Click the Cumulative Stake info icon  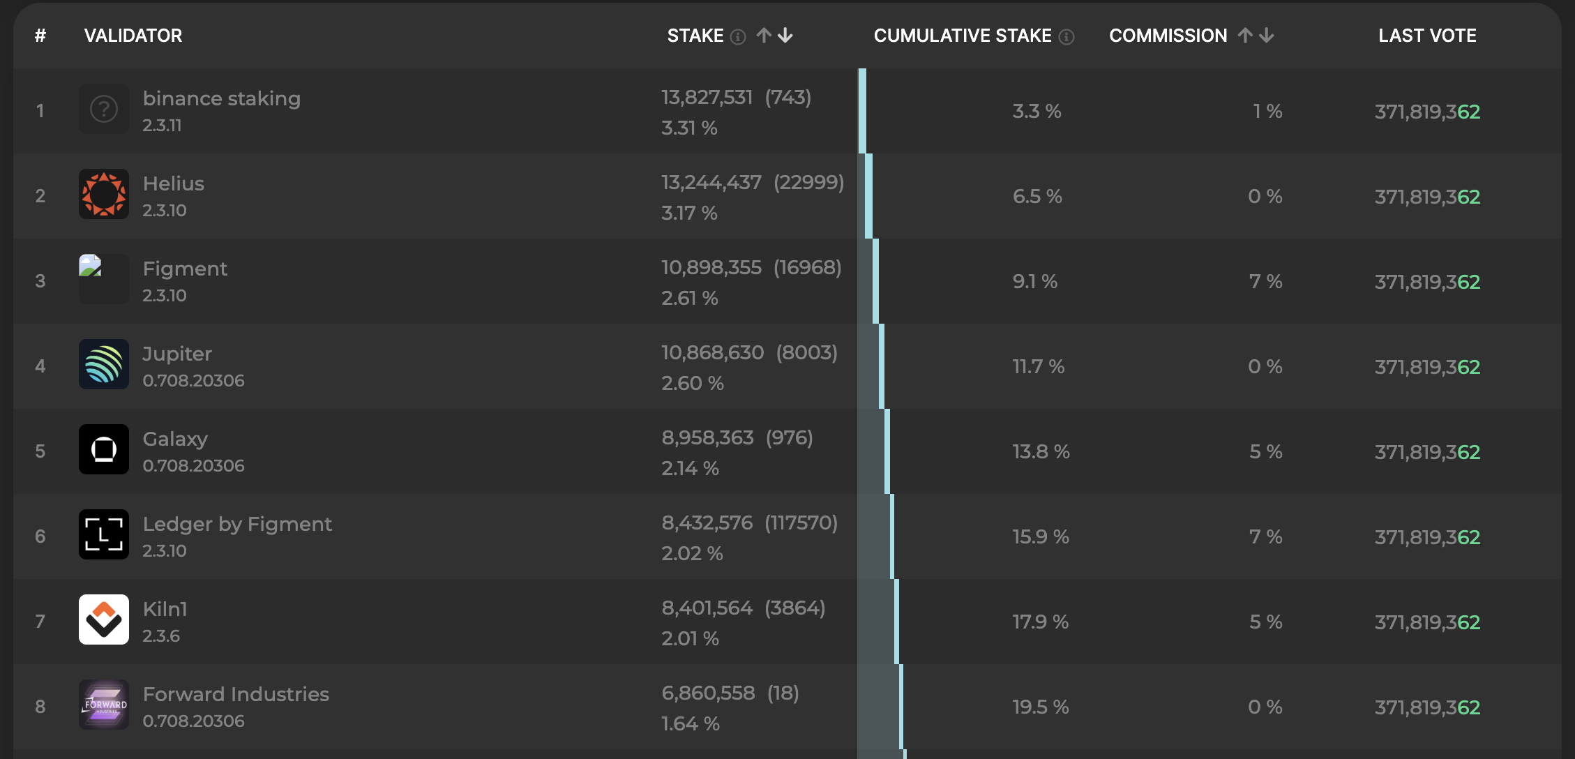tap(1067, 36)
